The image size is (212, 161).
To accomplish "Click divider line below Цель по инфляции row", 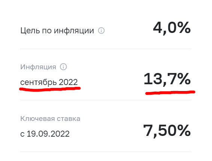I will tap(106, 49).
